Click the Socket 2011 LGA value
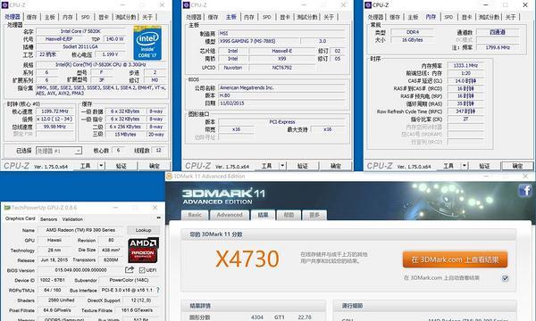Image resolution: width=536 pixels, height=321 pixels. click(80, 46)
